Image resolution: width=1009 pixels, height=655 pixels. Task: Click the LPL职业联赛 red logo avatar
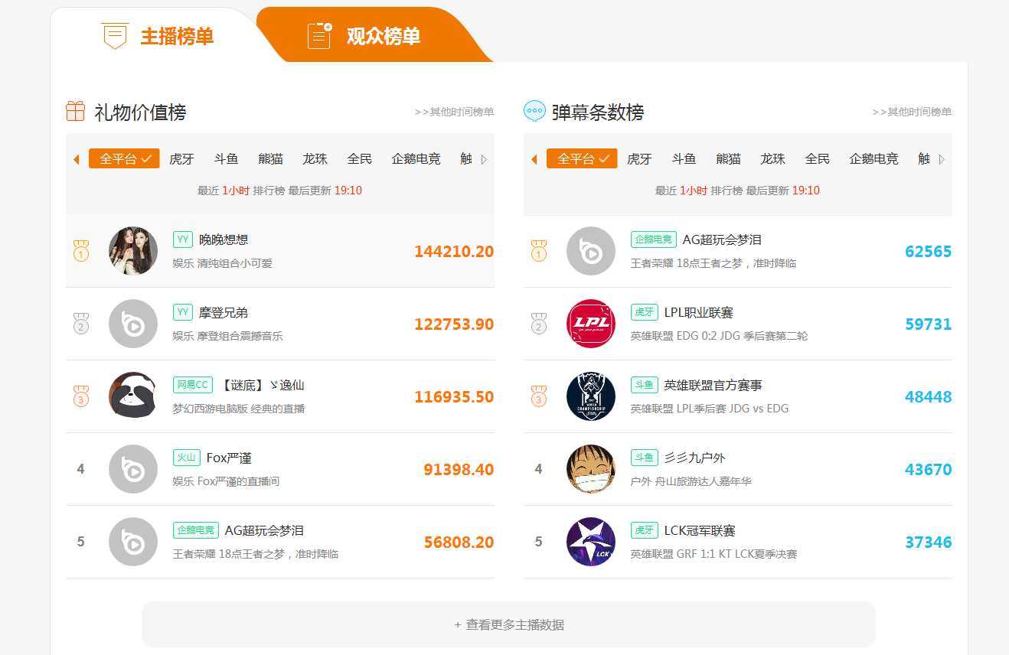pos(590,324)
